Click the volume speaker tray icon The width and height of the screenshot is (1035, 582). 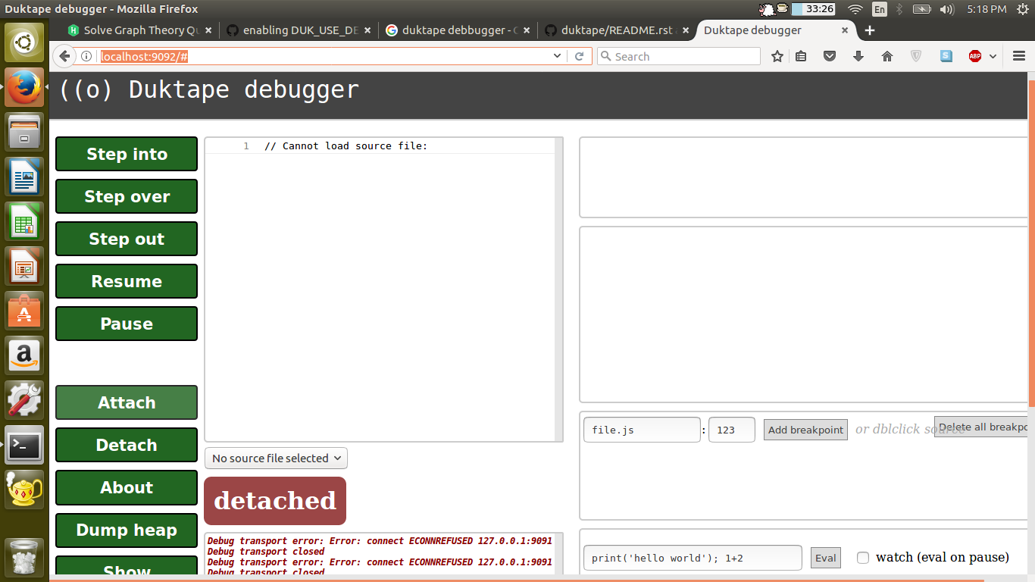pyautogui.click(x=946, y=10)
